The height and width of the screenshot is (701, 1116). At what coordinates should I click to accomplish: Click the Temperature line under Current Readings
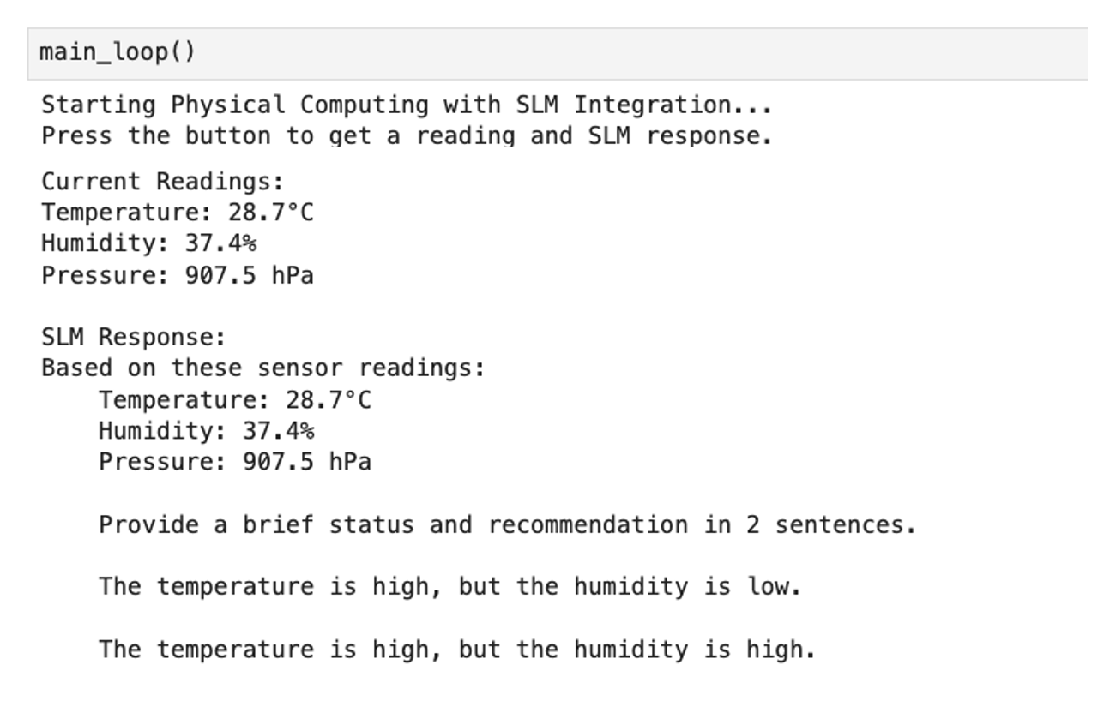178,213
